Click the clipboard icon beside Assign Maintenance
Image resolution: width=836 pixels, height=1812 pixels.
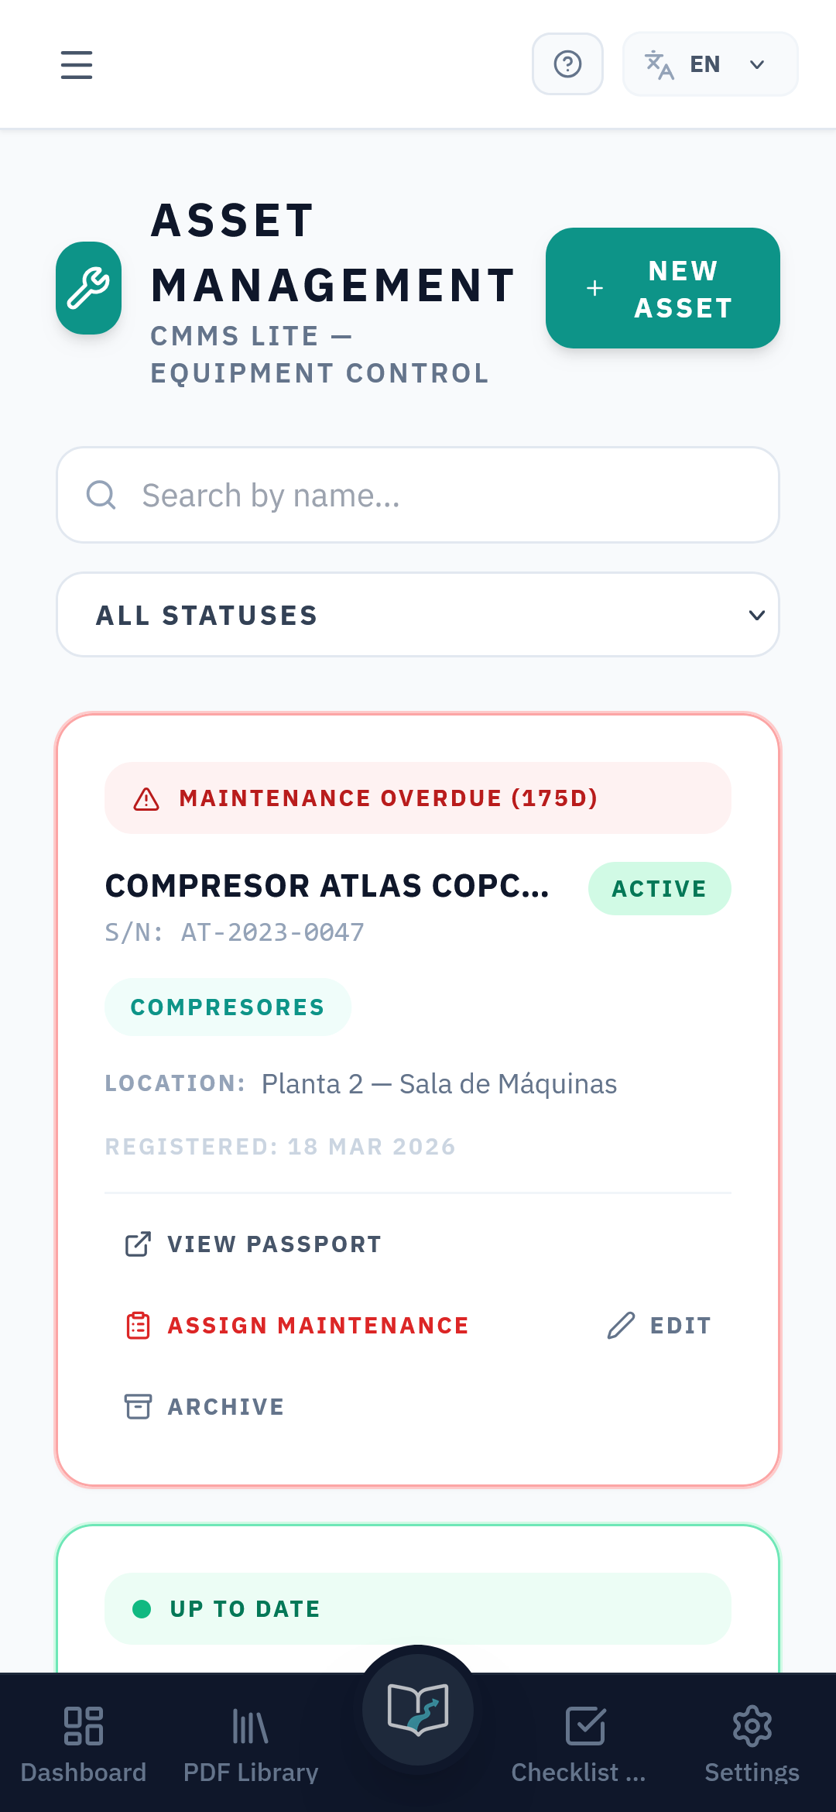tap(138, 1325)
